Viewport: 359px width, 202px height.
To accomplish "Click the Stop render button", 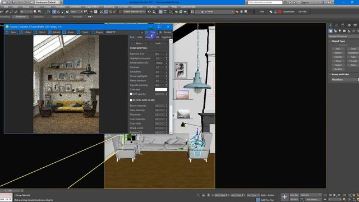I will tap(151, 33).
